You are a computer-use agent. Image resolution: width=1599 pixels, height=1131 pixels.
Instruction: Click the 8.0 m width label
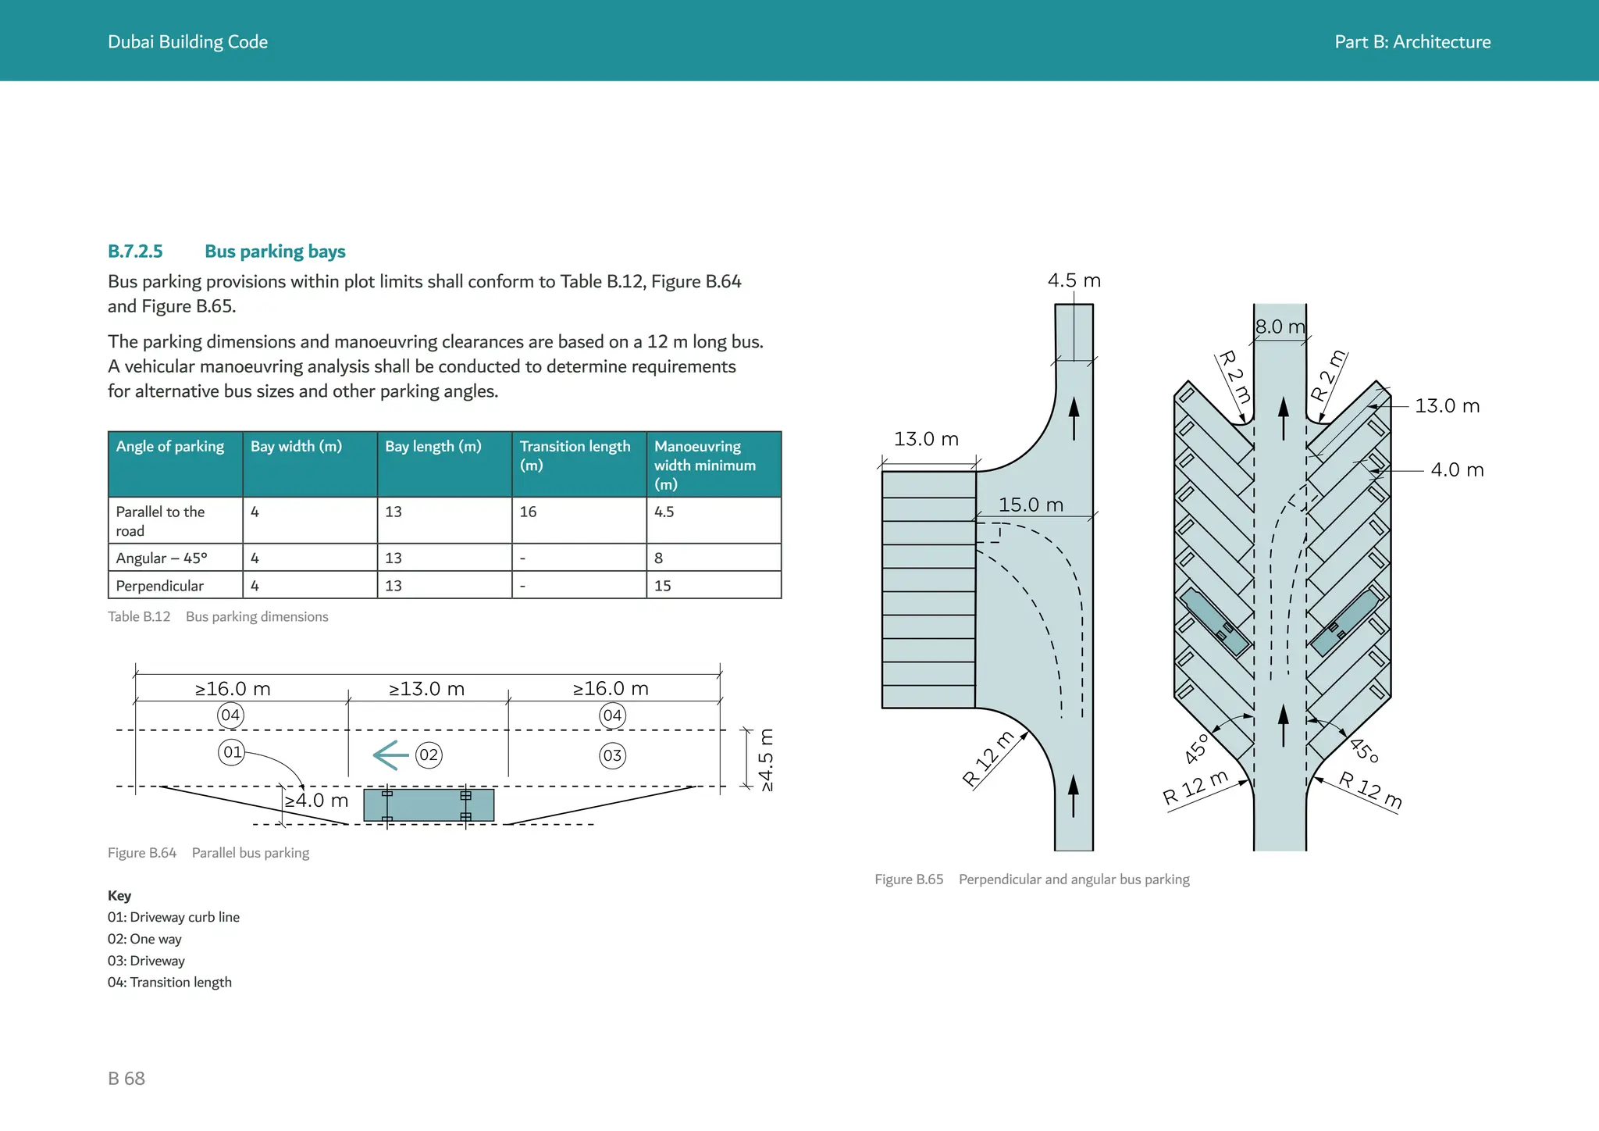[1280, 326]
